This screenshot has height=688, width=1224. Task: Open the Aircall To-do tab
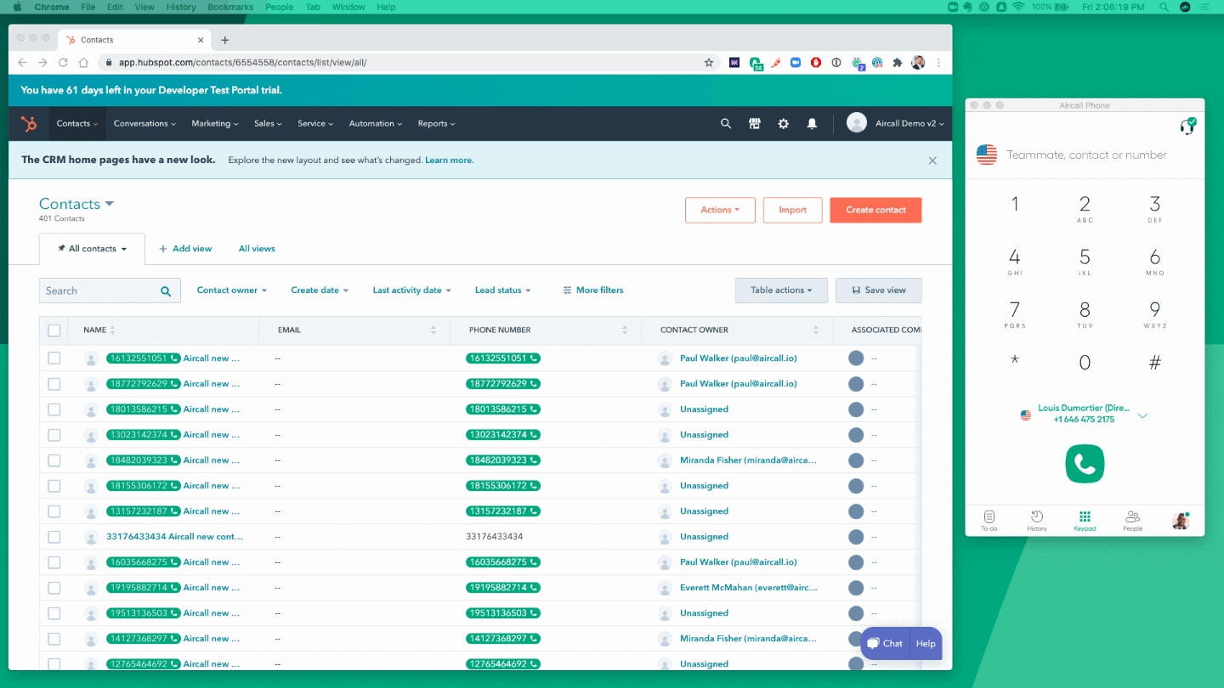click(x=989, y=520)
